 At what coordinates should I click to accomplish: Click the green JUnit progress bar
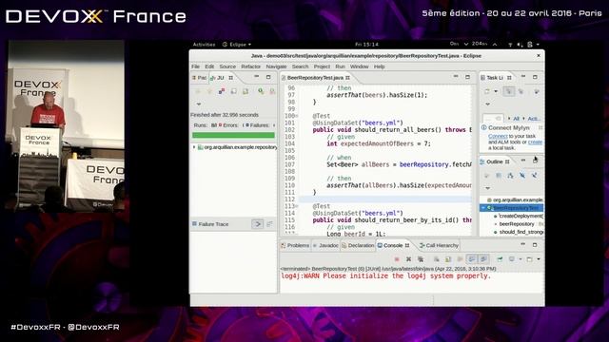tap(233, 135)
